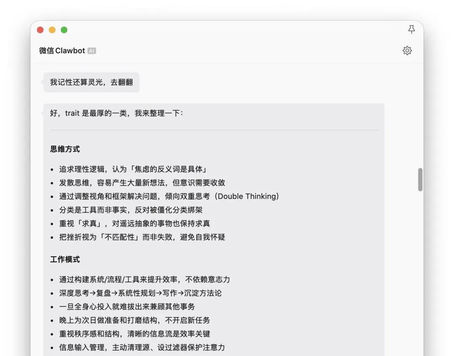Screen dimensions: 454x356
Task: Click bullet 通过构建系统/流程/工具来提升效率
Action: pos(145,279)
